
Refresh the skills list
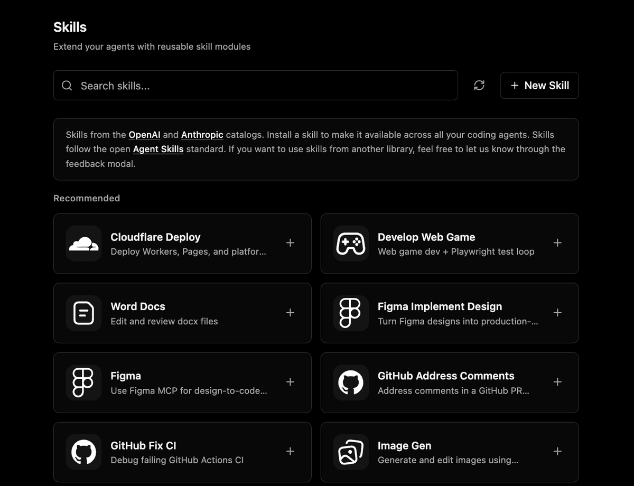pyautogui.click(x=479, y=86)
